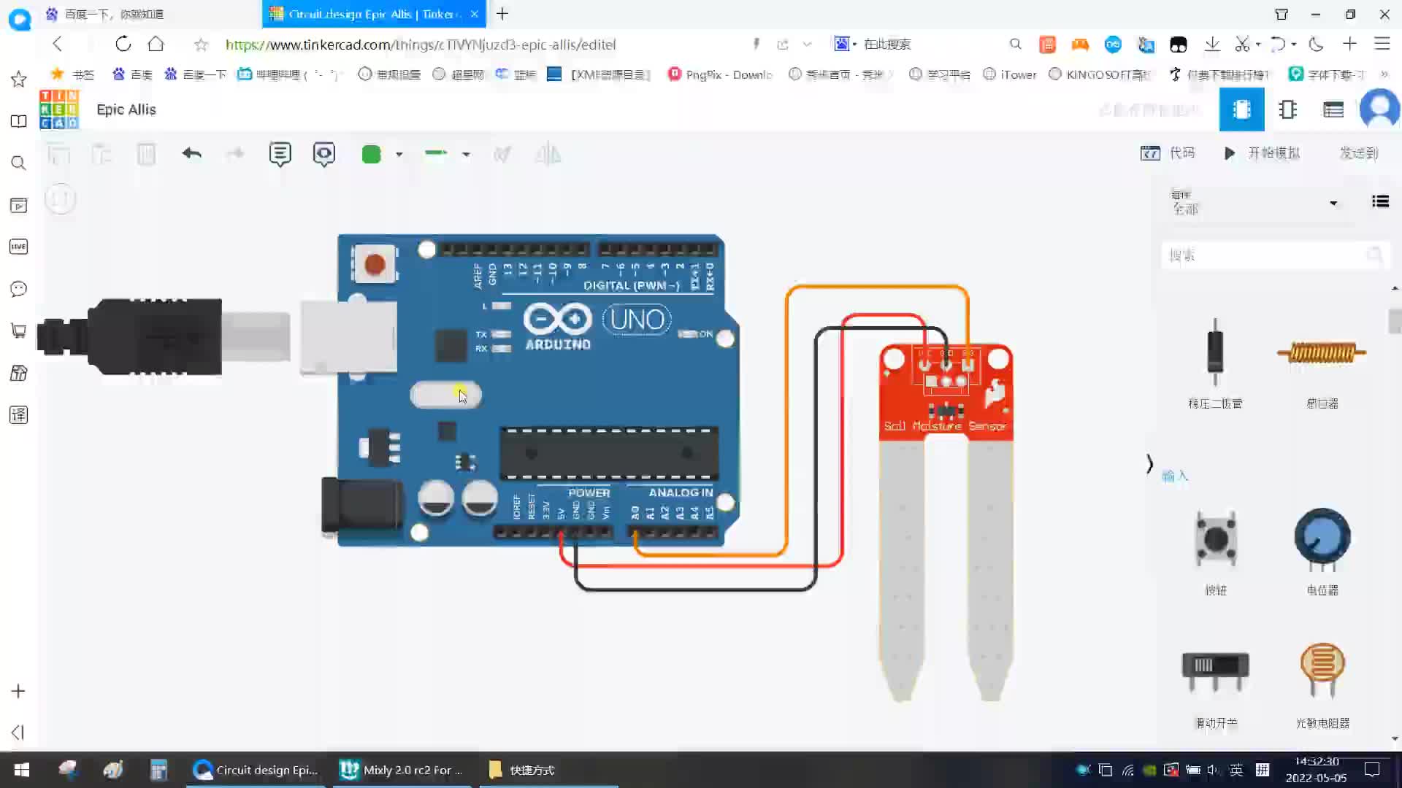Undo the last action

[192, 153]
